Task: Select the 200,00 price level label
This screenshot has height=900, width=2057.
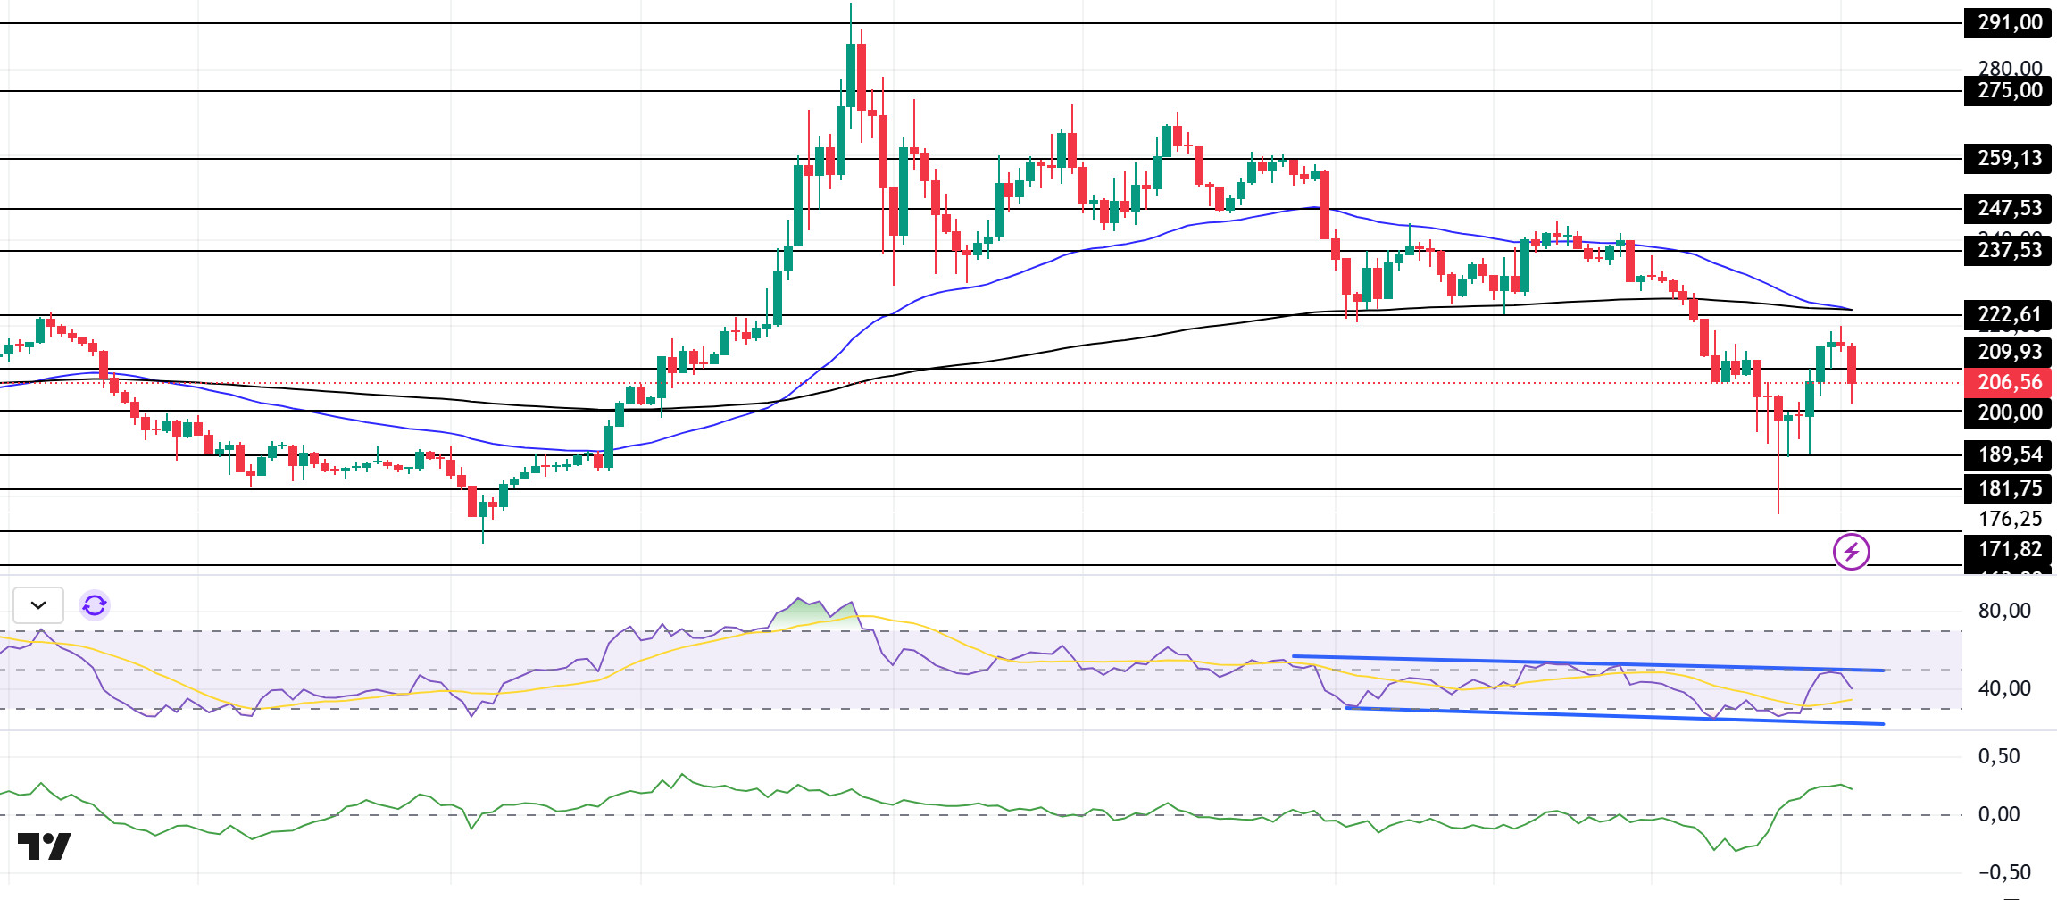Action: pos(2008,412)
